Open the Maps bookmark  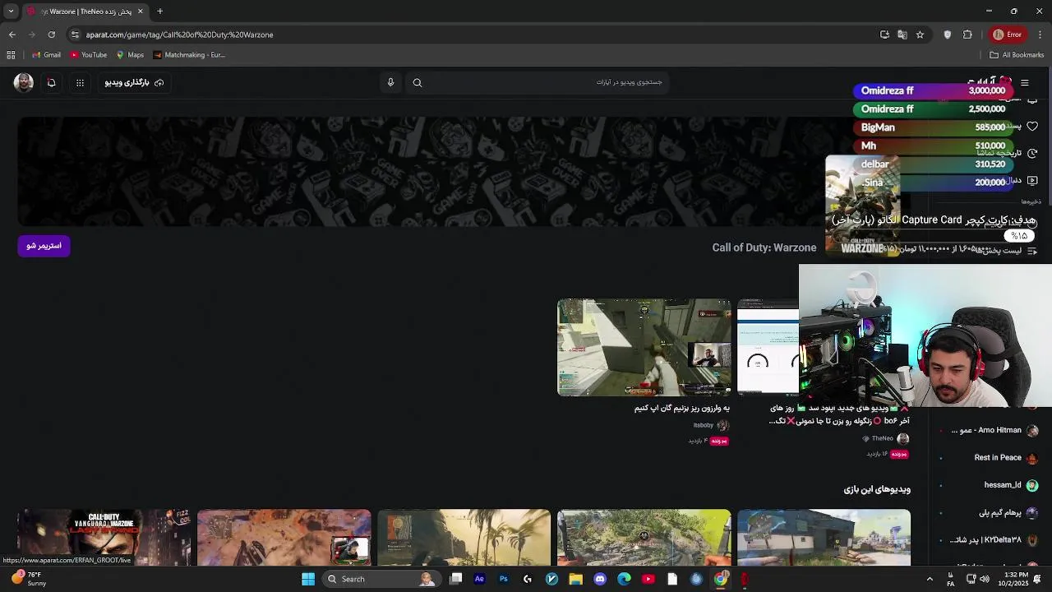pyautogui.click(x=130, y=55)
